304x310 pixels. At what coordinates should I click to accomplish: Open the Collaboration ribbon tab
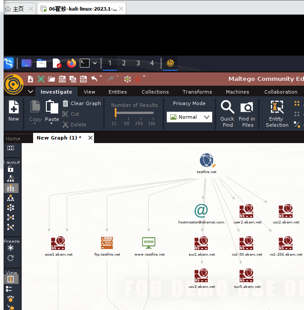(281, 92)
